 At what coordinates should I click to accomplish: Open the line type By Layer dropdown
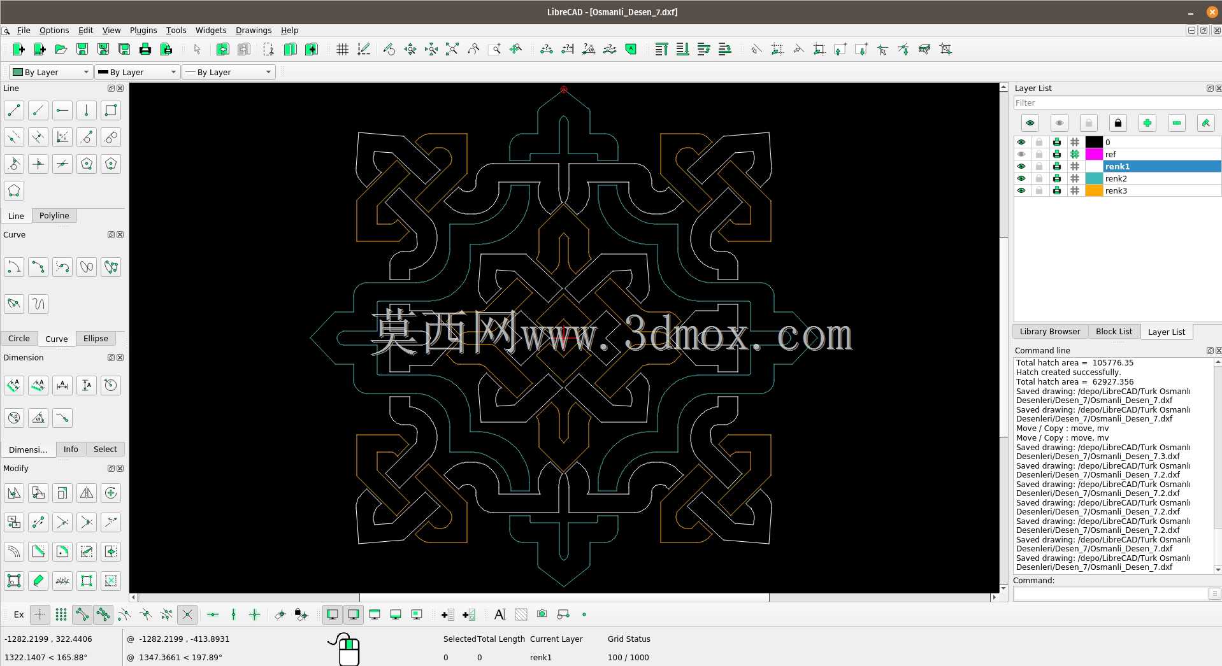click(x=228, y=72)
